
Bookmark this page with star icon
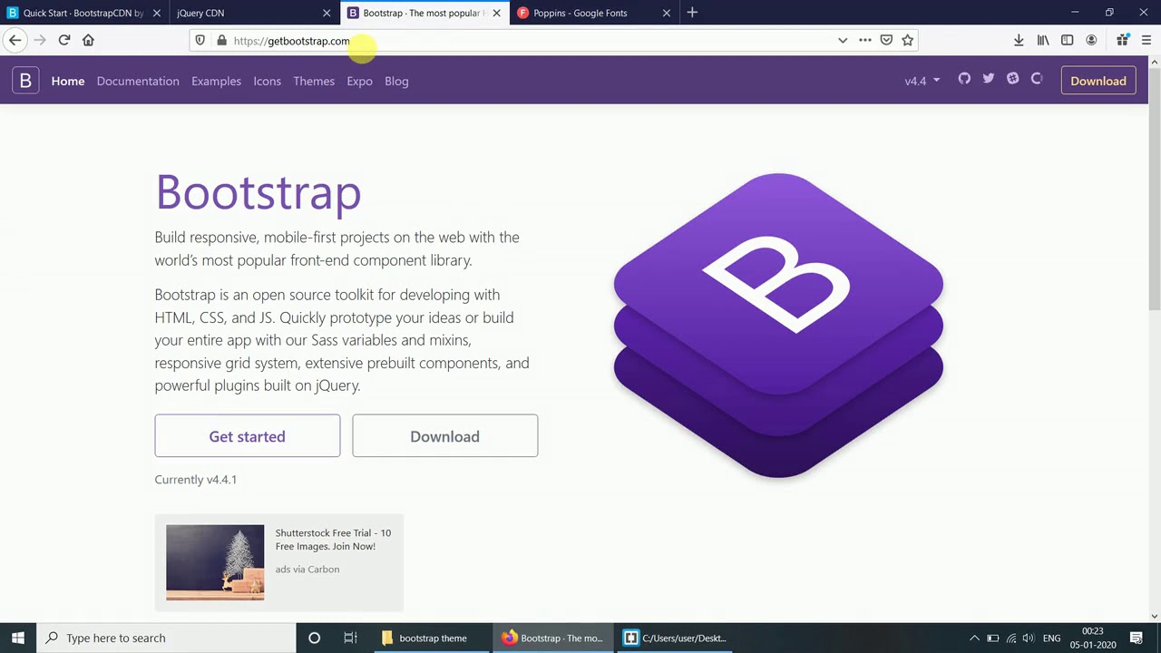pos(907,40)
